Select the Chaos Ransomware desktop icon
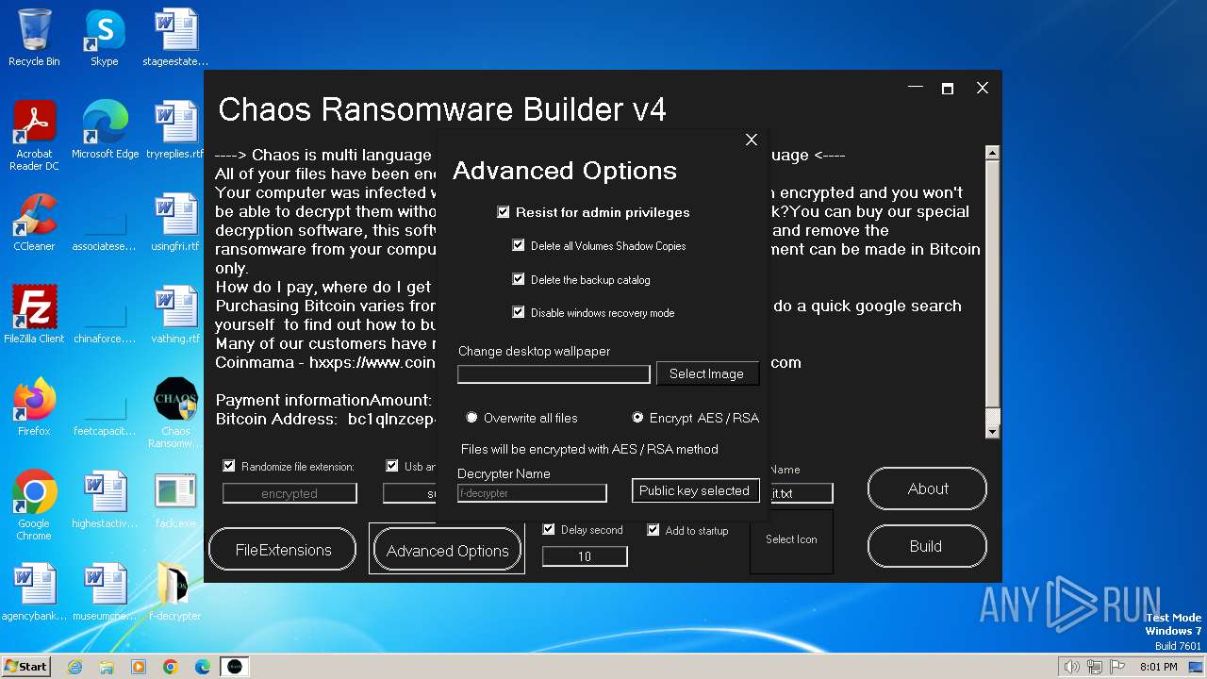The width and height of the screenshot is (1207, 679). click(175, 413)
